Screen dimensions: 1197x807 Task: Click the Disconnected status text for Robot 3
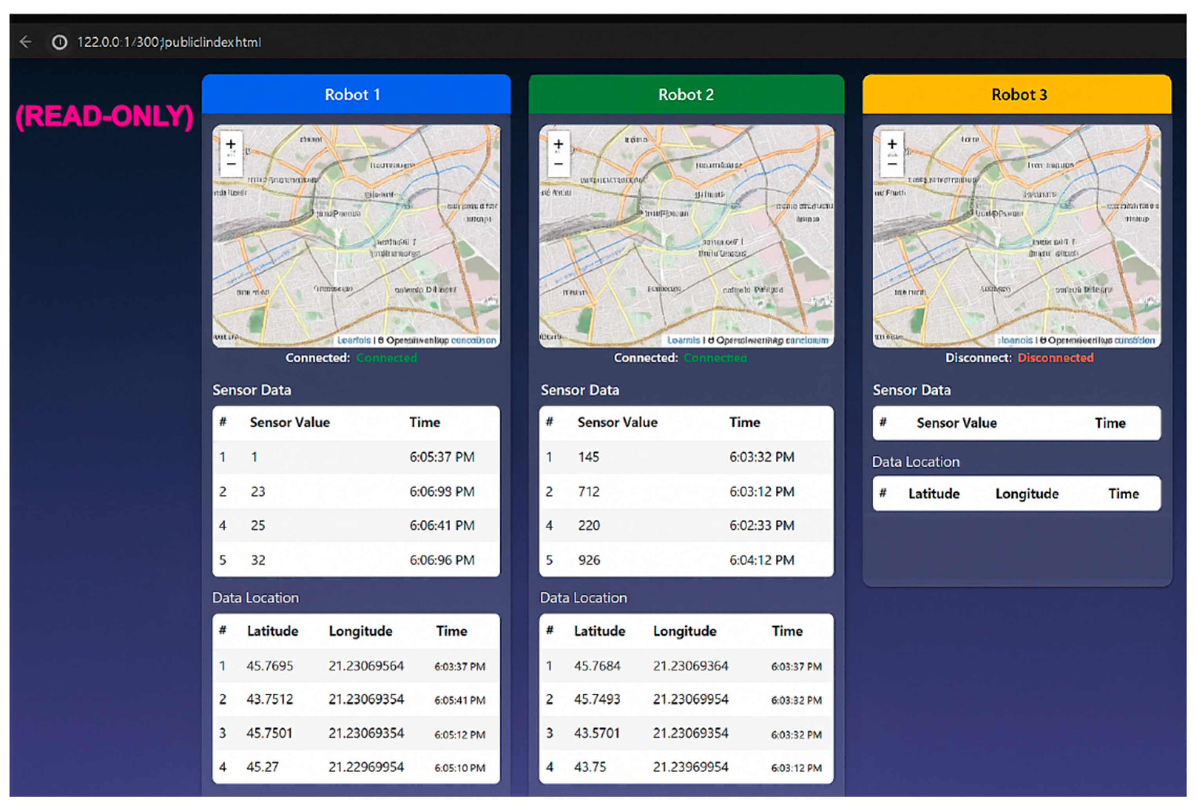click(1056, 358)
